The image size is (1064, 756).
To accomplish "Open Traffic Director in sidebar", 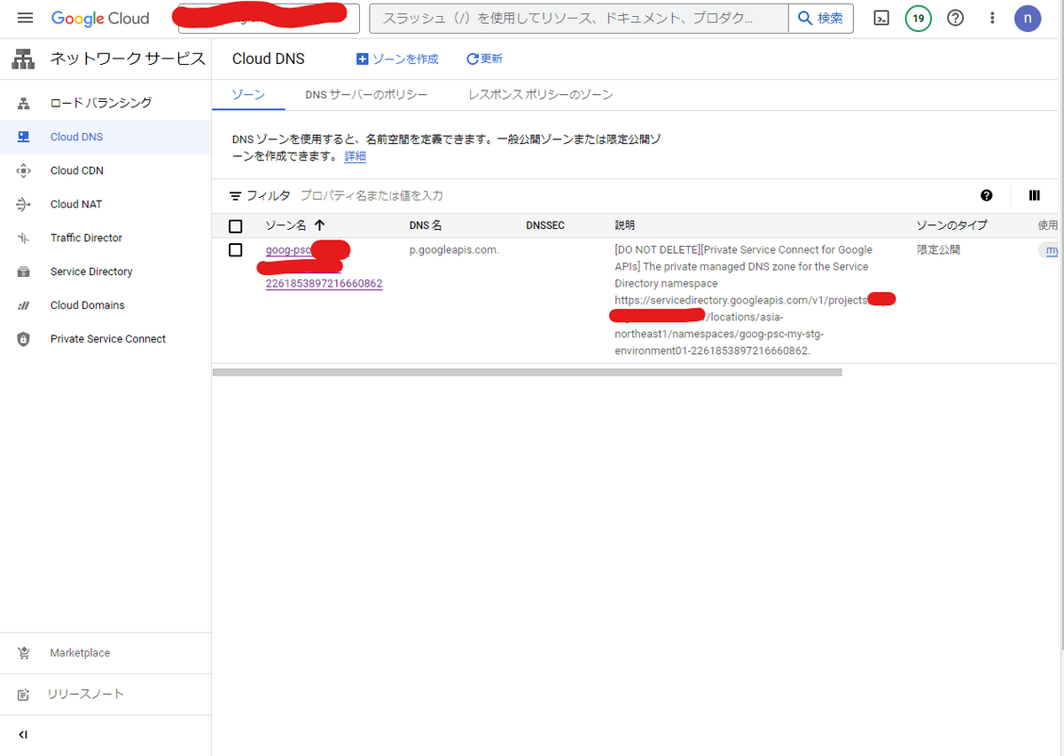I will click(x=87, y=238).
